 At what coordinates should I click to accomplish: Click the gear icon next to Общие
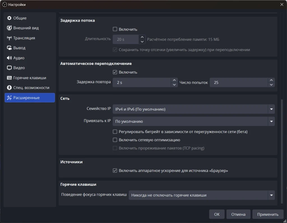pyautogui.click(x=9, y=18)
